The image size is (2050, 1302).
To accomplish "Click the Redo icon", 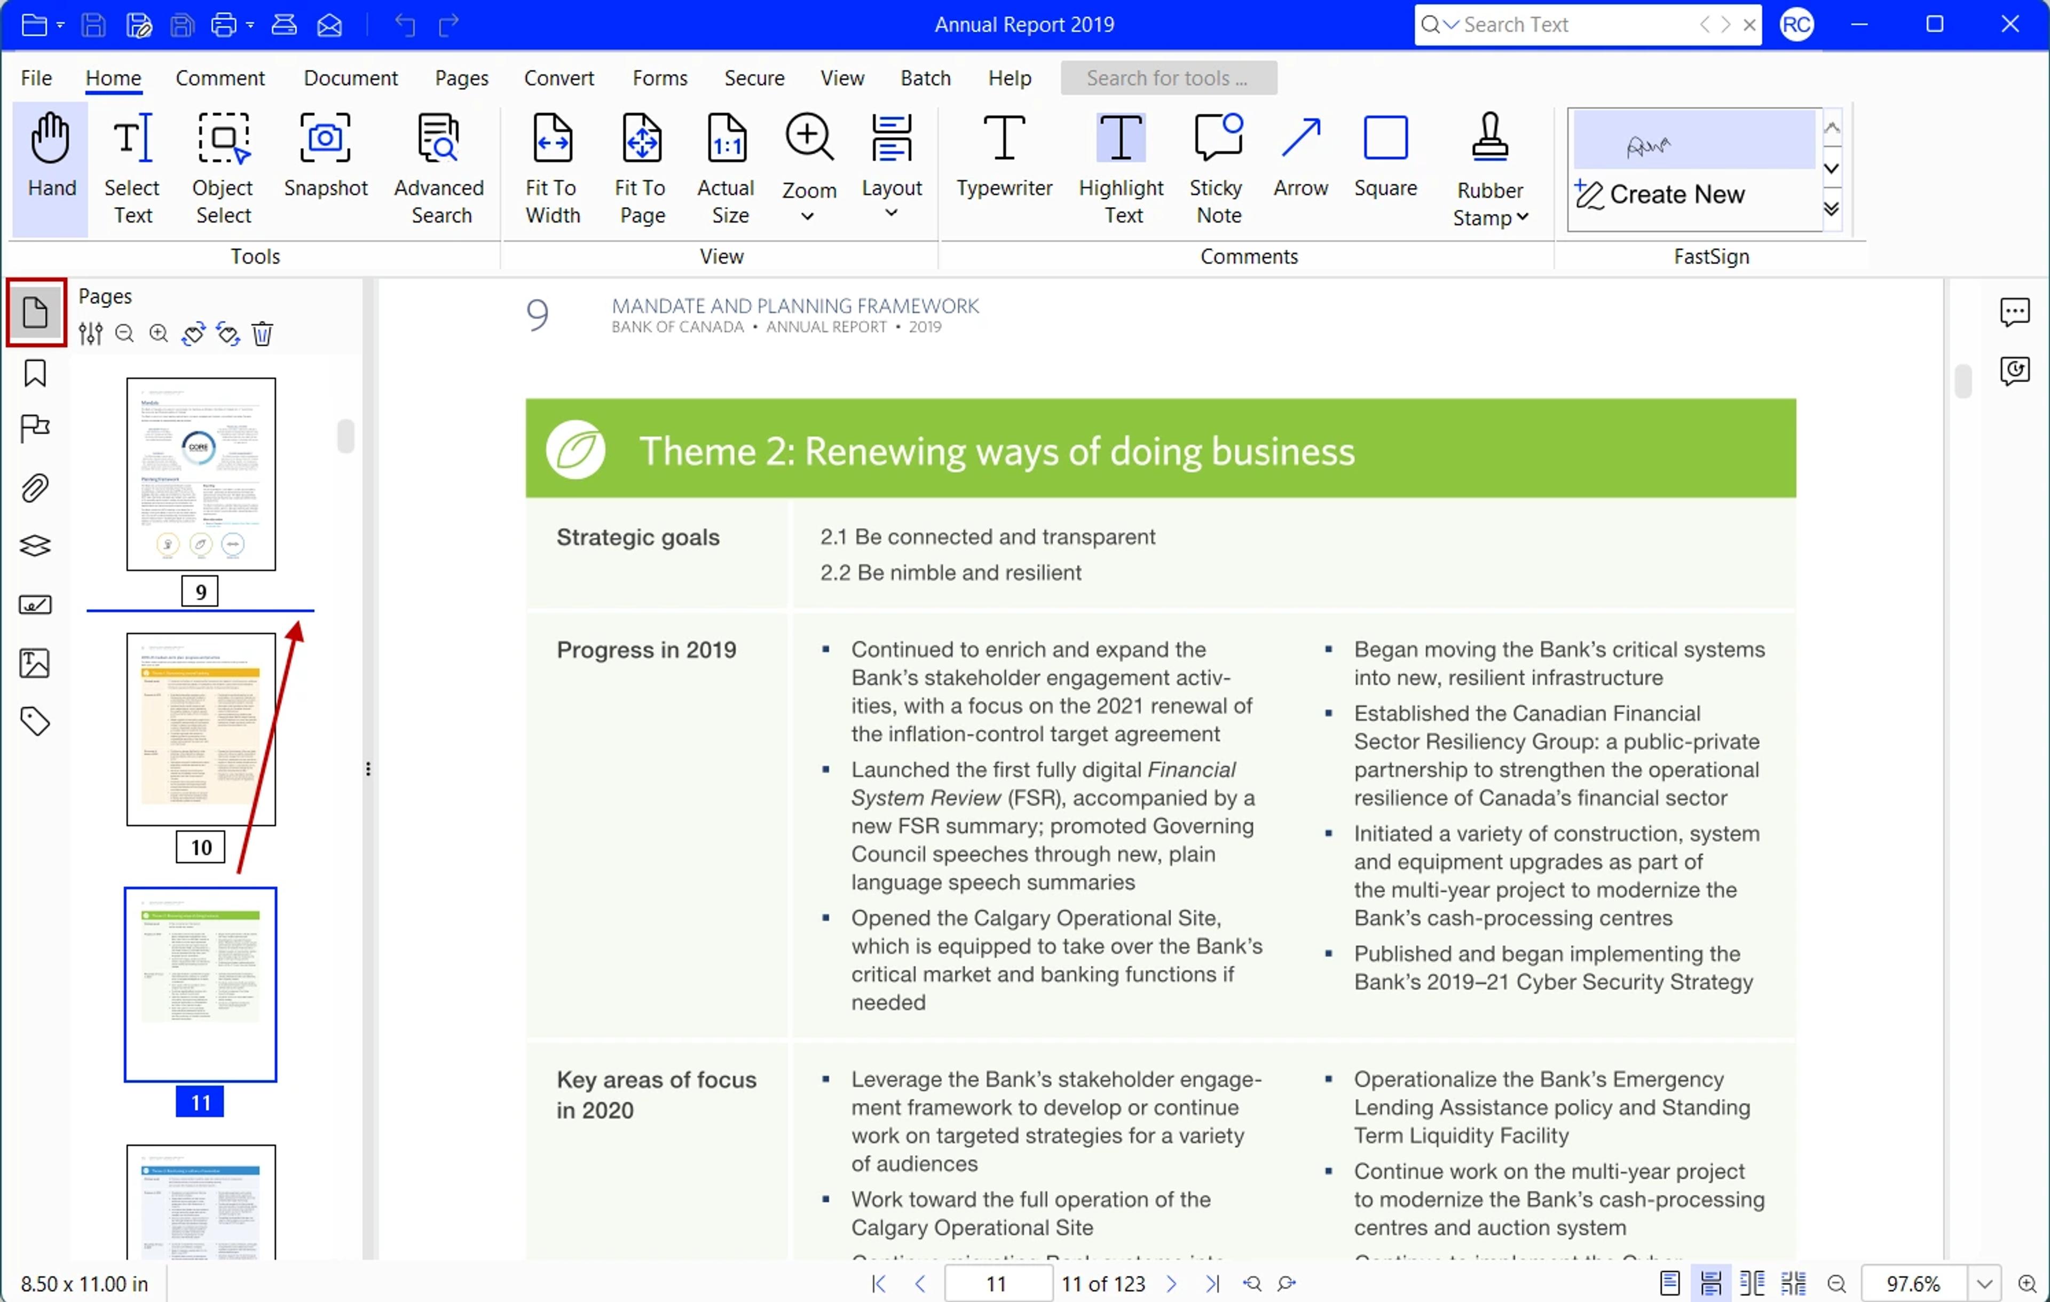I will click(448, 25).
